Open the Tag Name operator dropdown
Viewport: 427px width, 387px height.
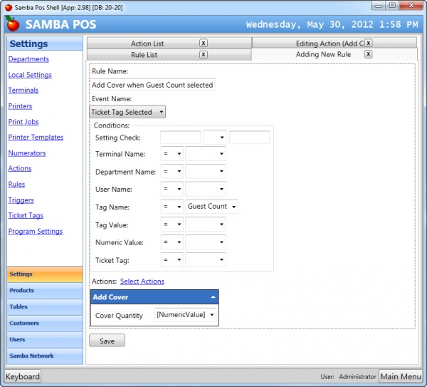(x=172, y=207)
